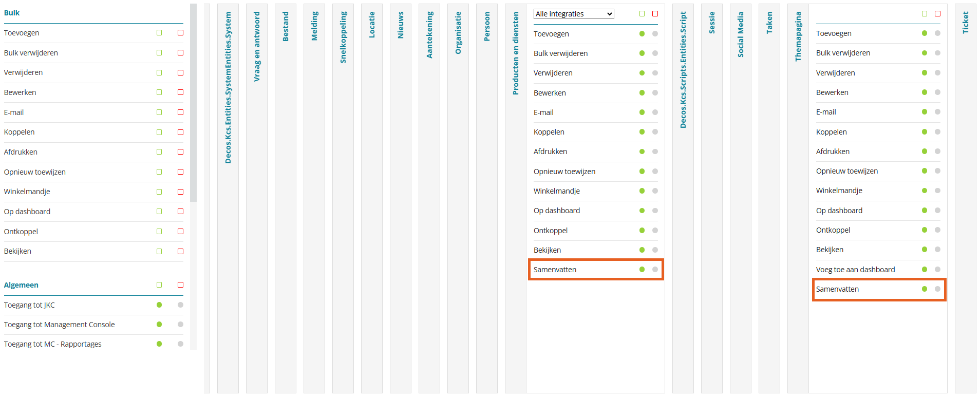The image size is (980, 398).
Task: Click green square in Algemeen header
Action: tap(159, 285)
